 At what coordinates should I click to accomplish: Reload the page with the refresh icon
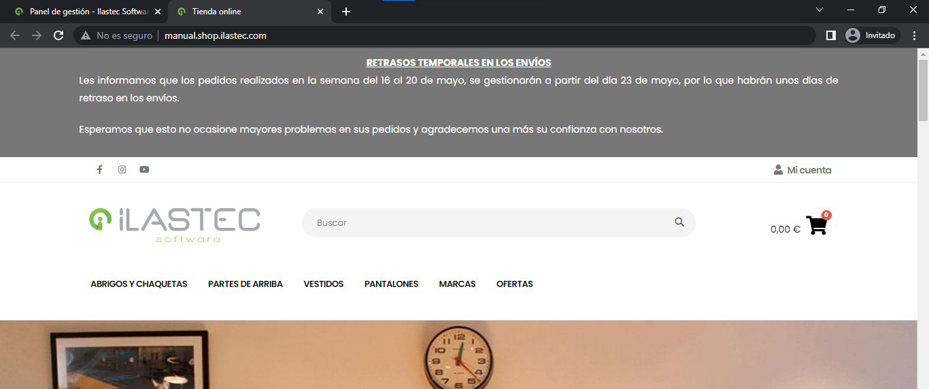(58, 35)
